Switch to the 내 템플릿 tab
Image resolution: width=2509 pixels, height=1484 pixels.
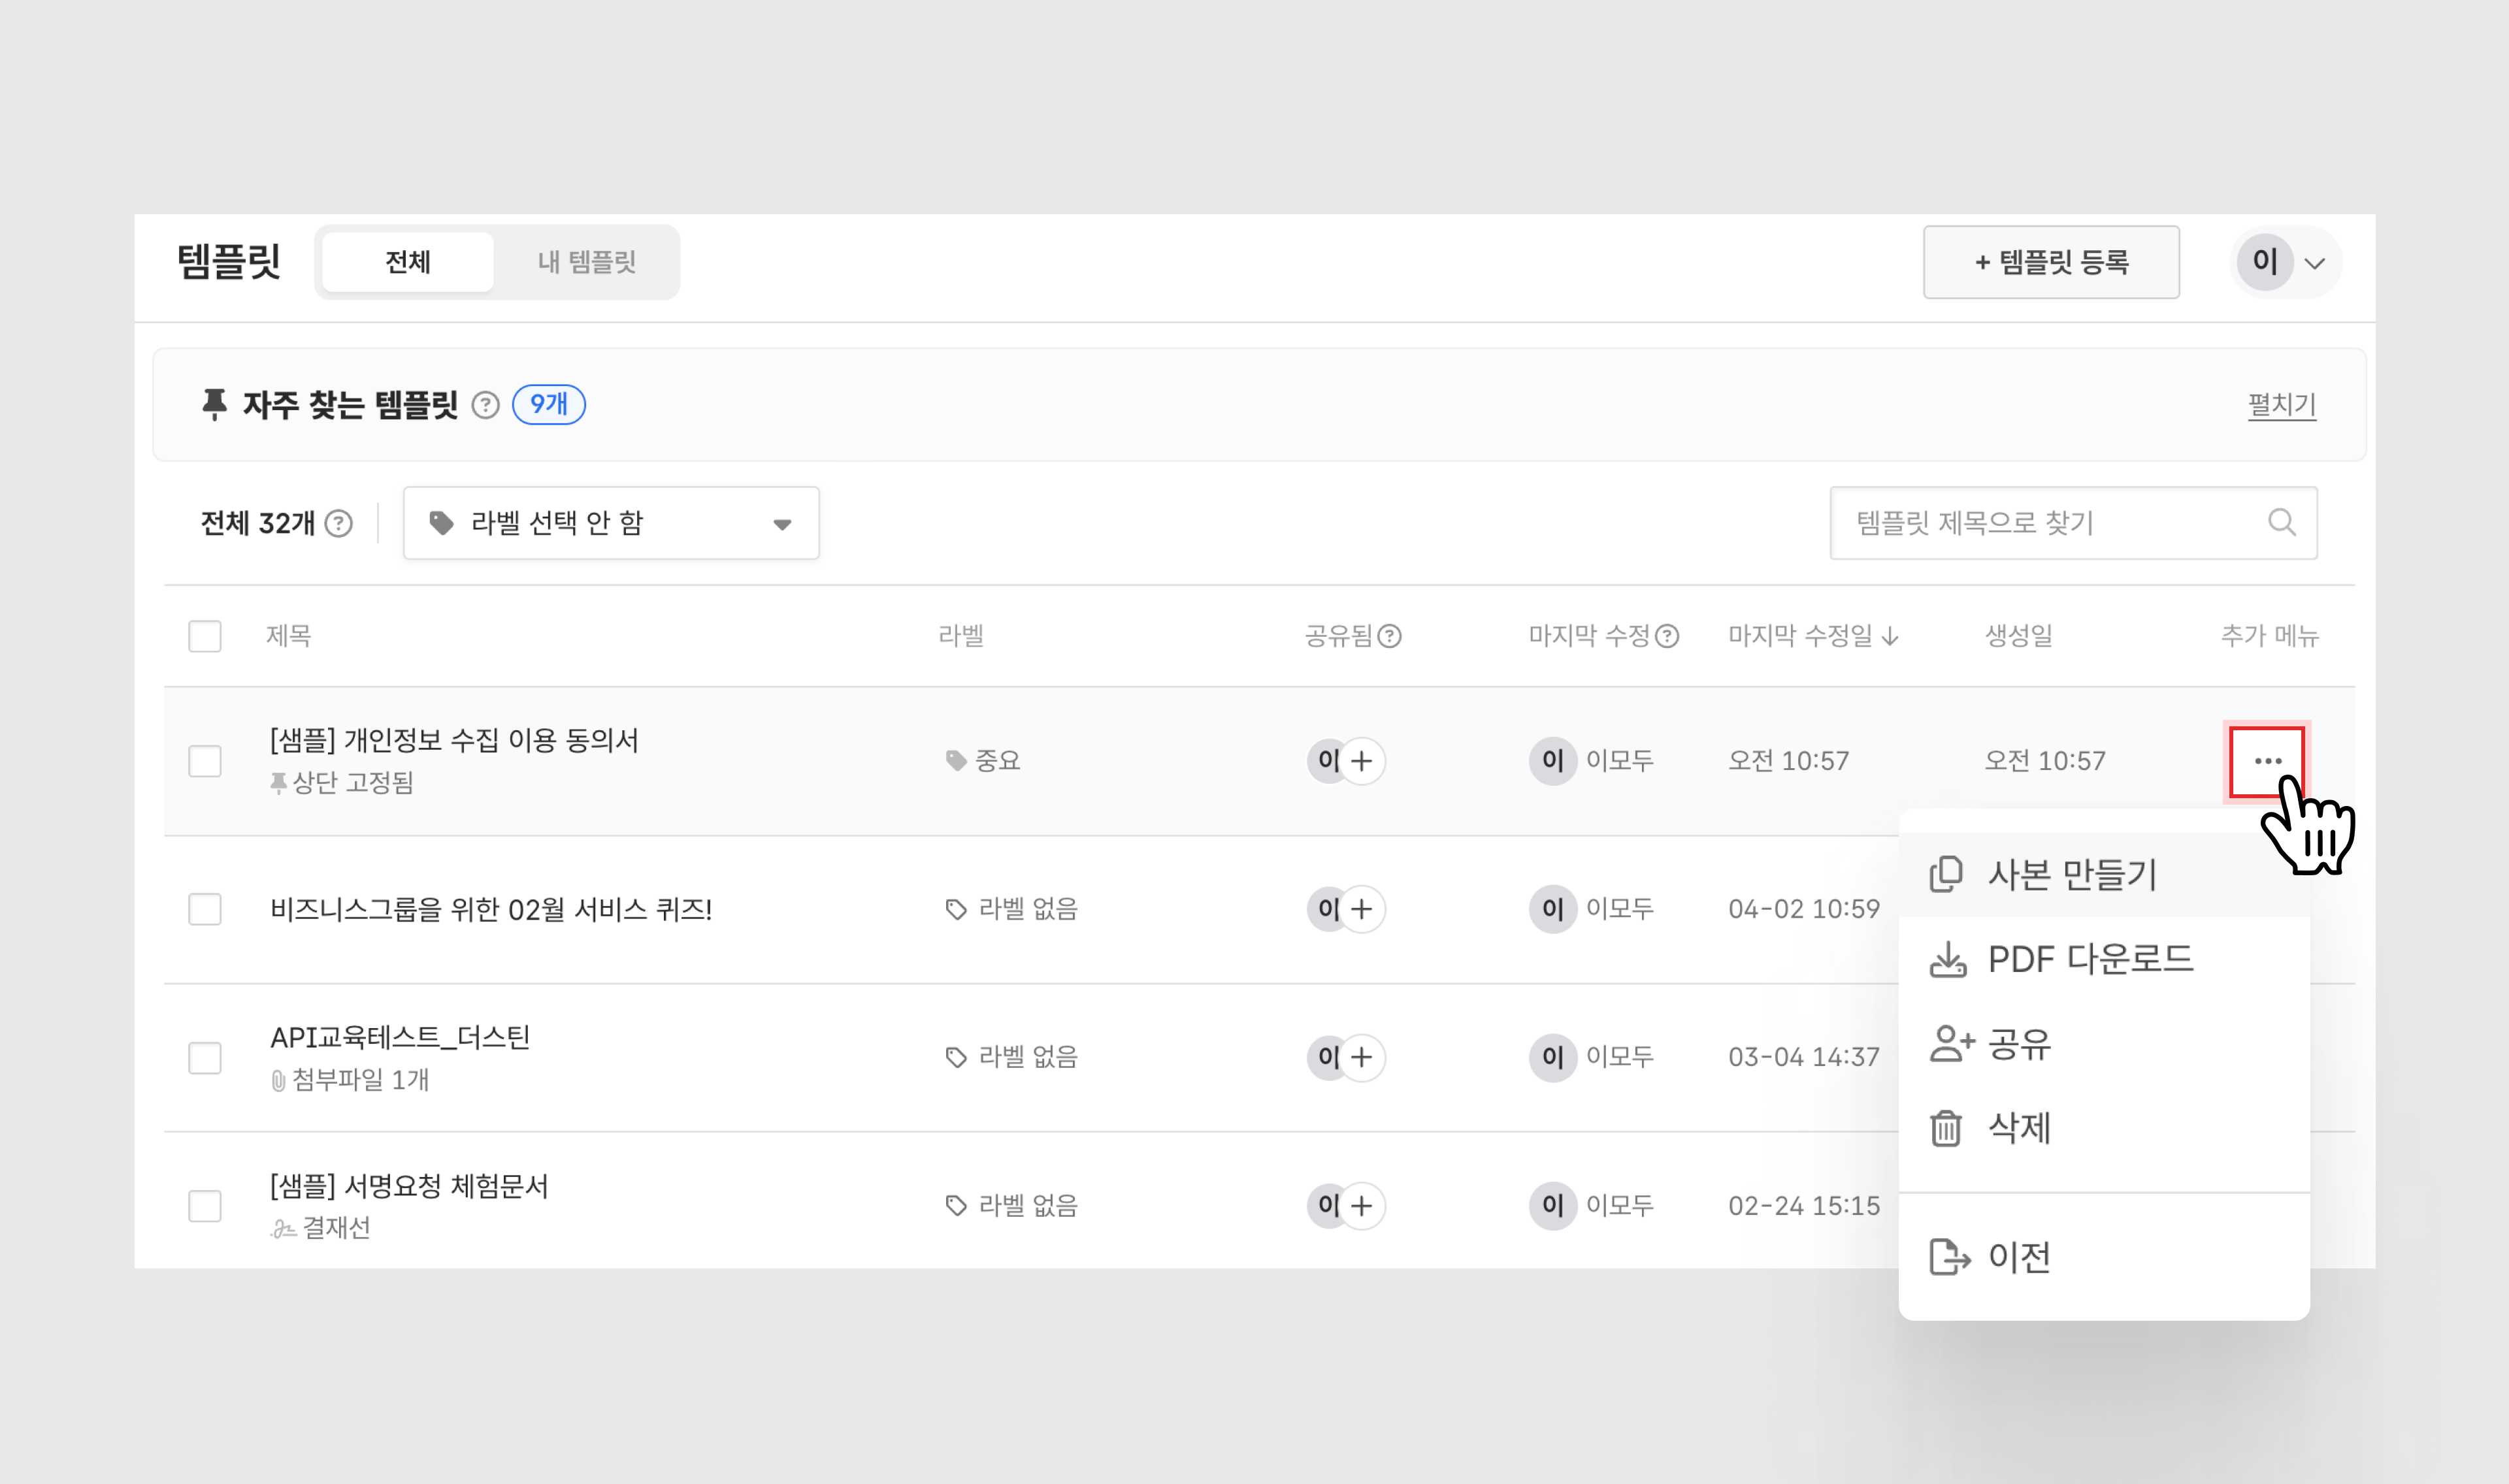tap(586, 262)
